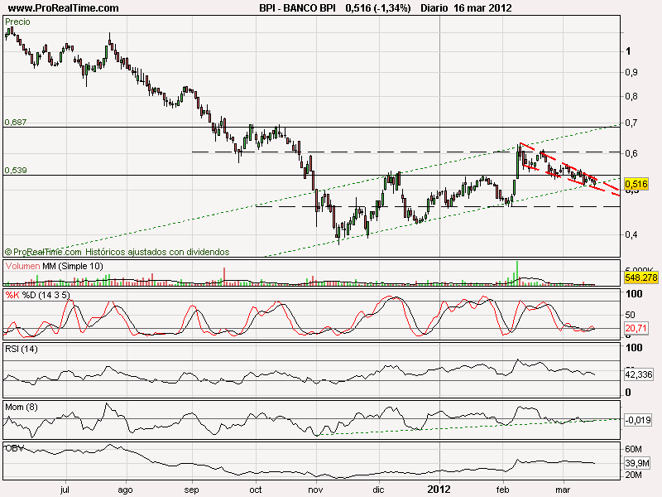Screen dimensions: 662x497
Task: Click the 0,9 price axis label
Action: 631,73
